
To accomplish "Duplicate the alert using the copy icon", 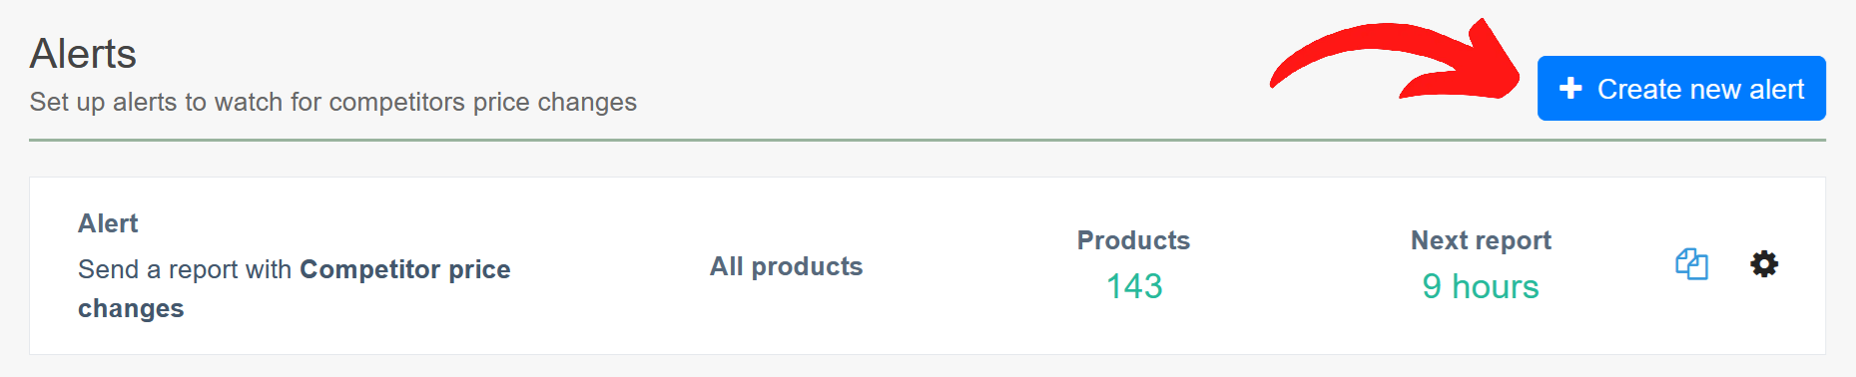I will (x=1691, y=264).
